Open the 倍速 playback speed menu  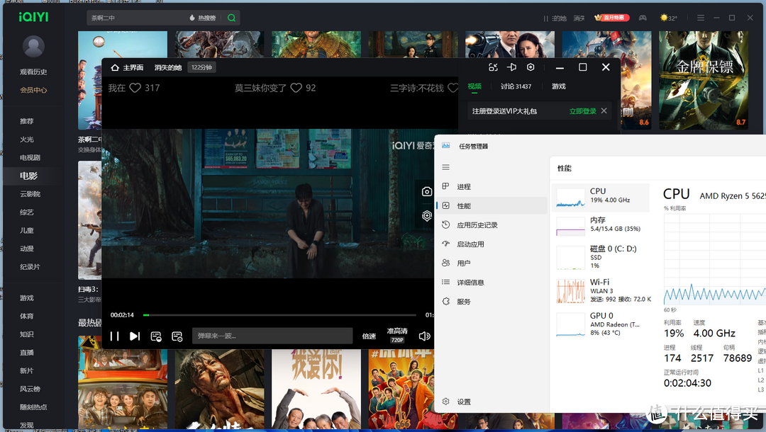[369, 336]
